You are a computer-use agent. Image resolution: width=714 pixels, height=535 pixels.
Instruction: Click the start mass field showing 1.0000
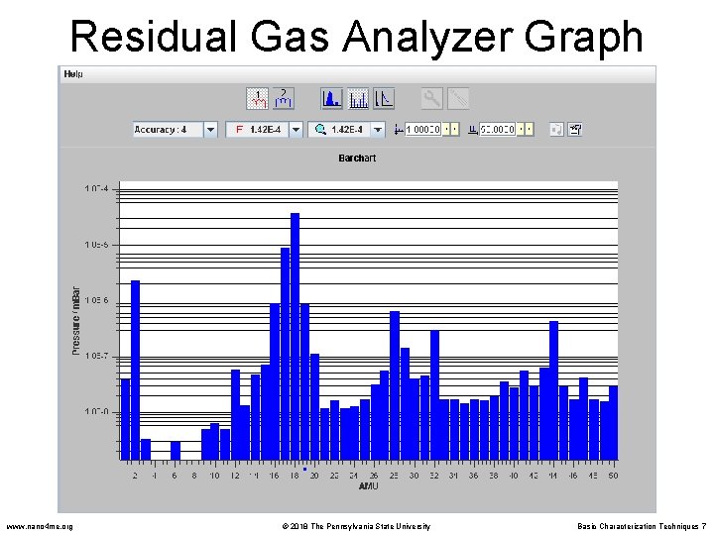tap(423, 130)
